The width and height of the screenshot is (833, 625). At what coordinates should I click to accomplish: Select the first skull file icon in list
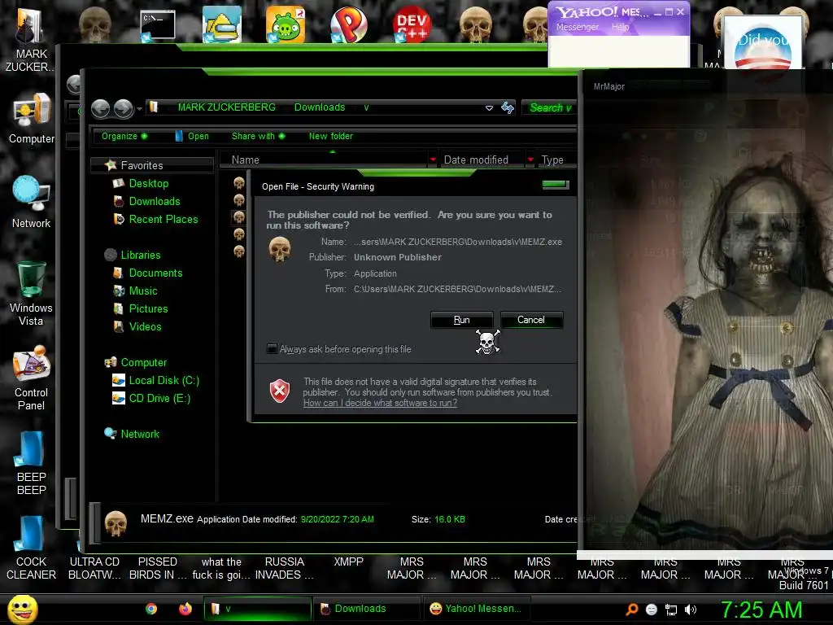[239, 183]
